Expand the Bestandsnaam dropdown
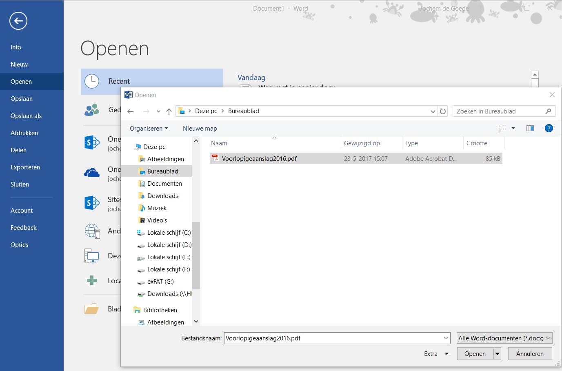This screenshot has width=562, height=371. pyautogui.click(x=446, y=338)
